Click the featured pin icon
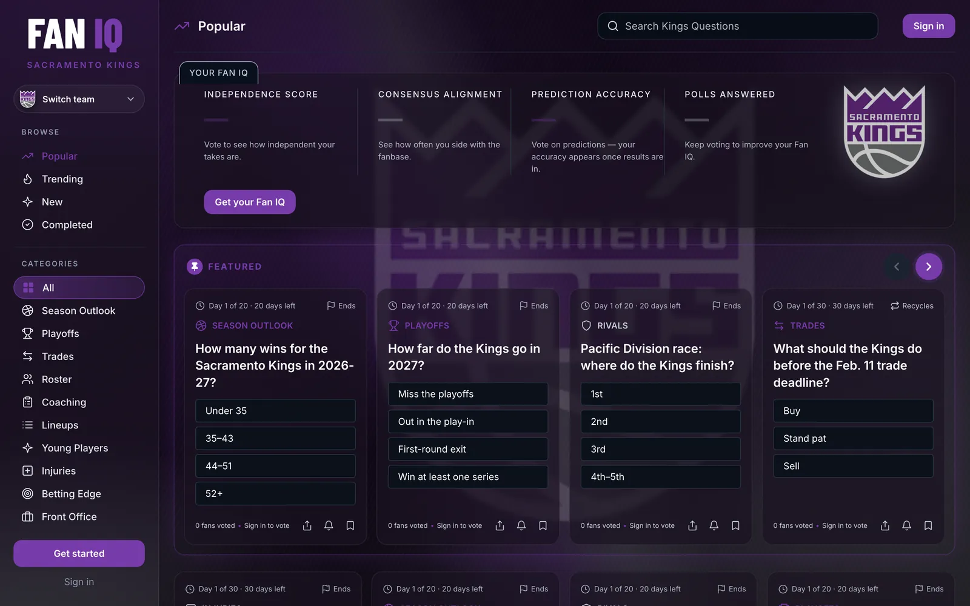This screenshot has height=606, width=970. pyautogui.click(x=195, y=267)
